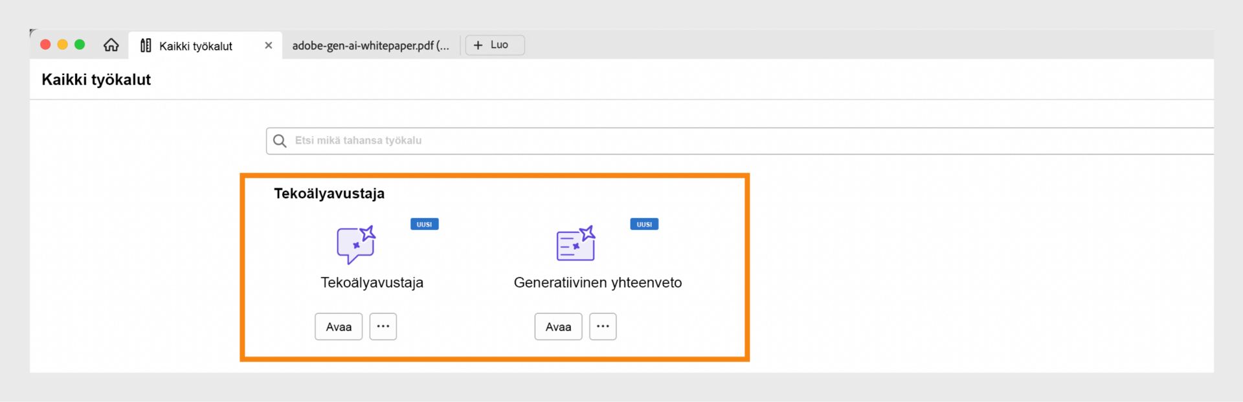Viewport: 1243px width, 402px height.
Task: Click the Generatiivinen yhteenveto document icon
Action: click(576, 244)
